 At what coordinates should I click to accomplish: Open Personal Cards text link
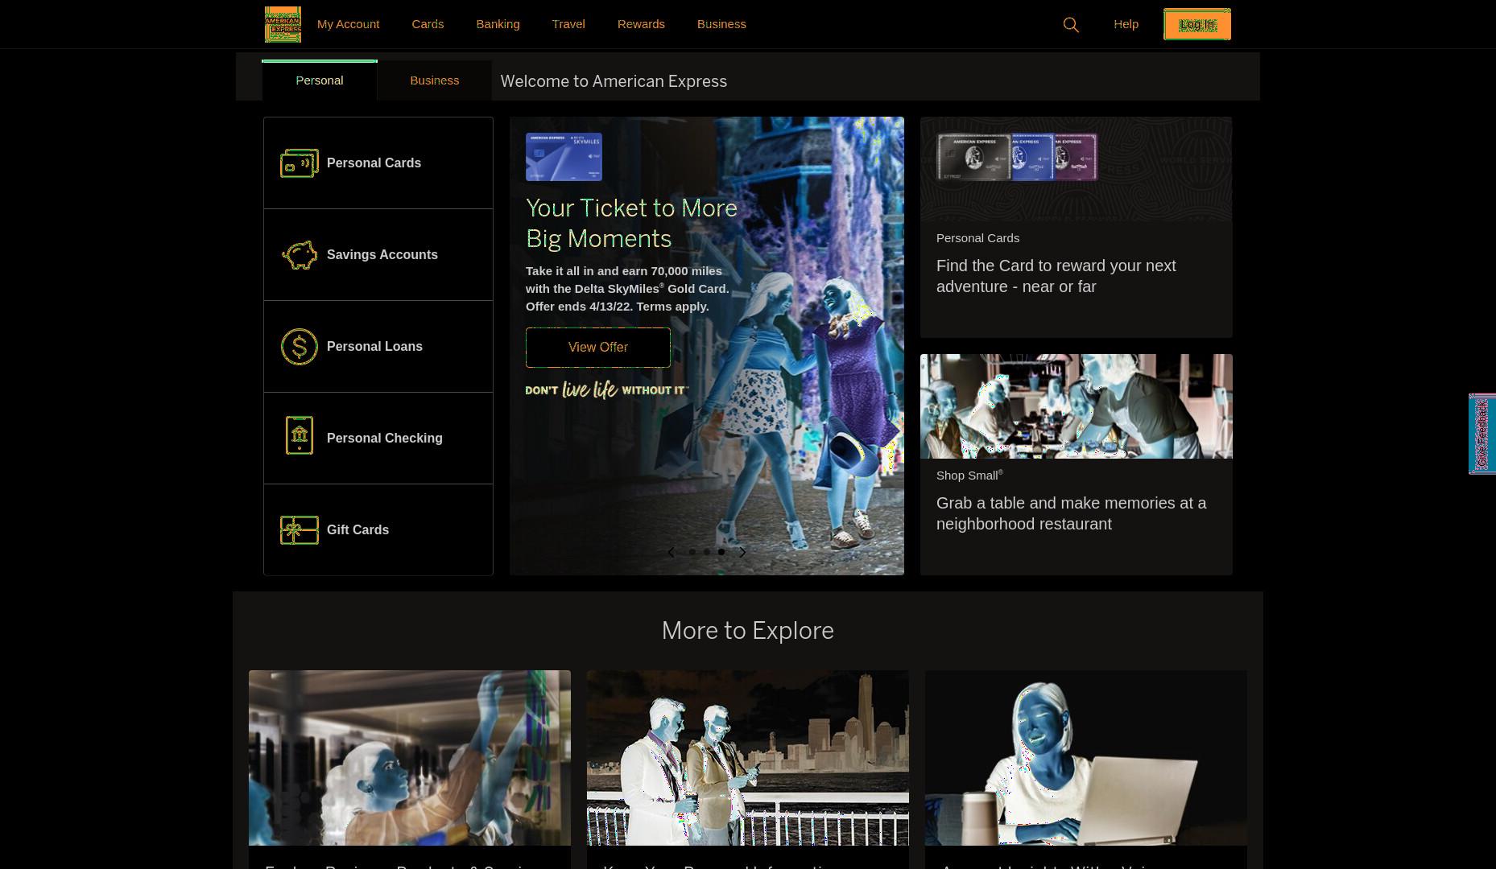click(374, 163)
